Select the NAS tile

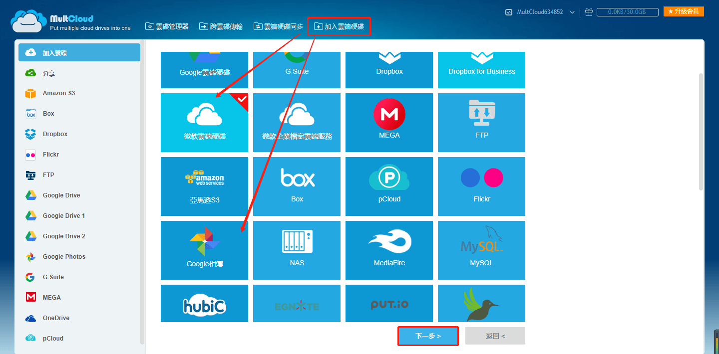[297, 250]
